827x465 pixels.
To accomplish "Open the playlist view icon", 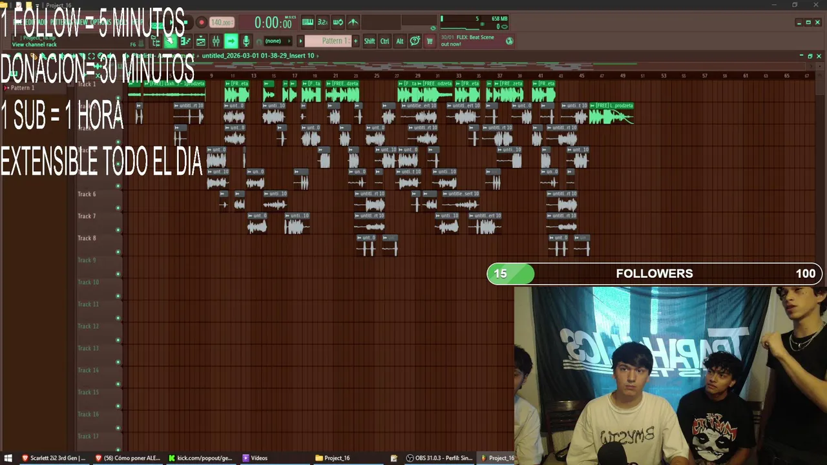I will pyautogui.click(x=155, y=41).
